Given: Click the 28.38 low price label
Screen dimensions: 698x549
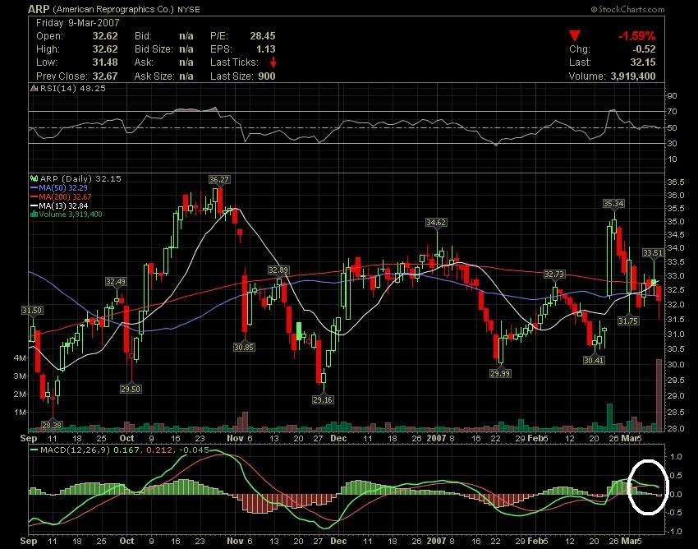Looking at the screenshot, I should pyautogui.click(x=52, y=426).
